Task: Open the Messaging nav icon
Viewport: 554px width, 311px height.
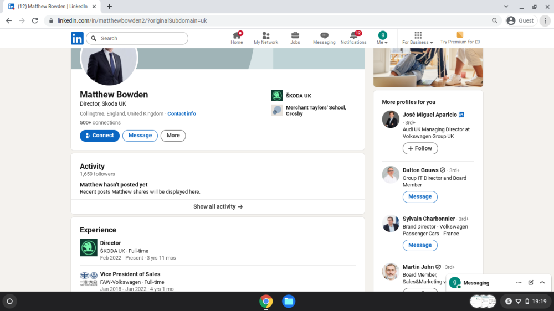Action: pos(324,38)
